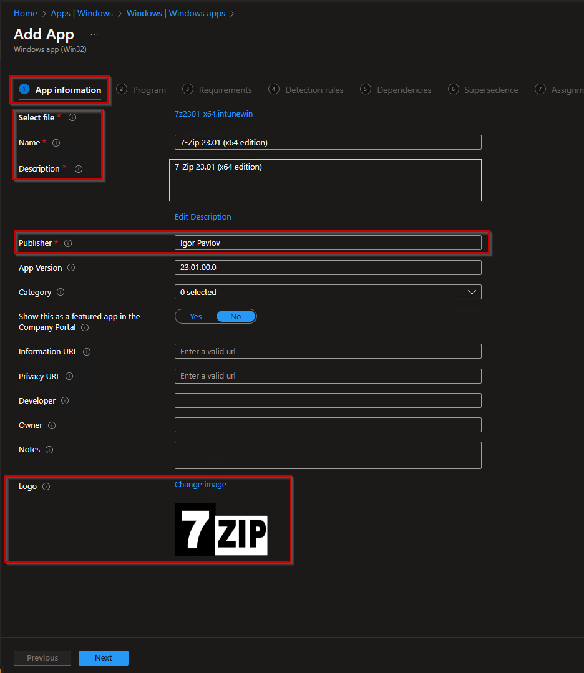Image resolution: width=584 pixels, height=673 pixels.
Task: Select No for featured app toggle
Action: pos(236,317)
